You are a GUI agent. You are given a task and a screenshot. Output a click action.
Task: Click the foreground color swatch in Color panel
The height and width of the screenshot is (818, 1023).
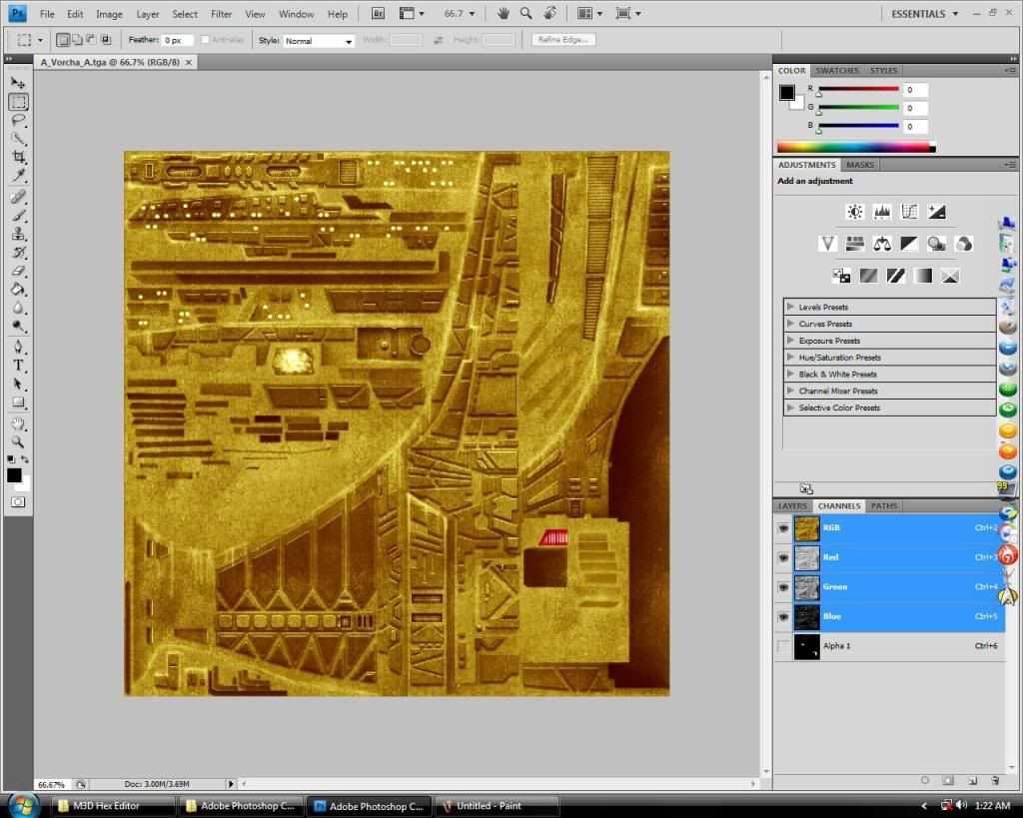(787, 92)
